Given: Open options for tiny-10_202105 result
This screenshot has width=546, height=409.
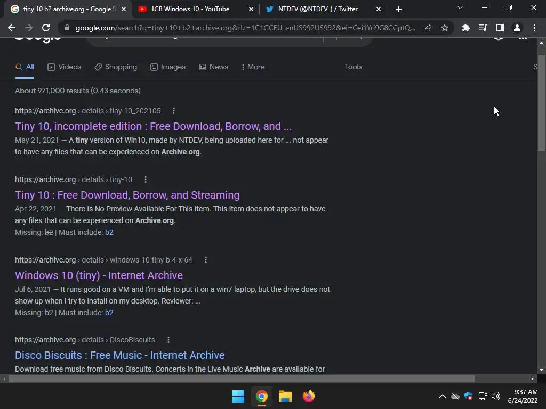Looking at the screenshot, I should 174,111.
